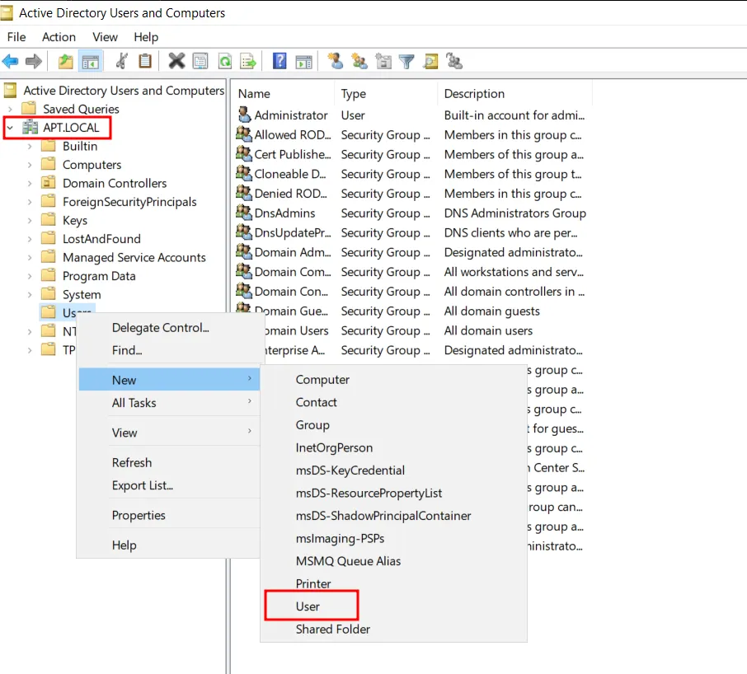Viewport: 747px width, 674px height.
Task: Select Export List in context menu
Action: point(169,485)
